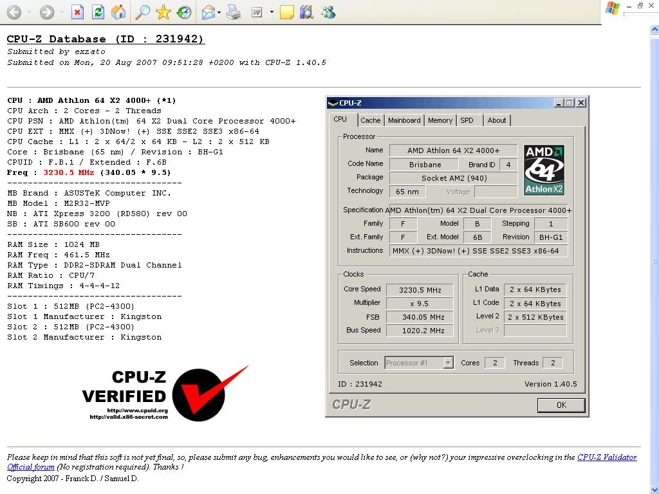Go forward with the Forward arrow button
This screenshot has height=494, width=659.
click(x=47, y=12)
